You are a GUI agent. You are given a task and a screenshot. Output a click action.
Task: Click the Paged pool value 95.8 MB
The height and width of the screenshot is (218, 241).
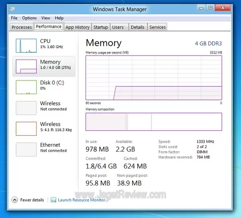98,183
